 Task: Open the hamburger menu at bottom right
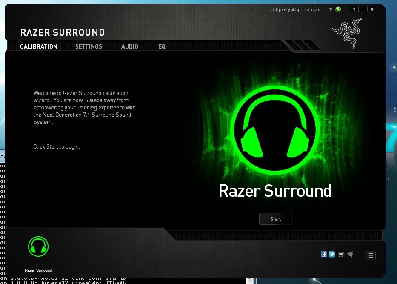(x=371, y=255)
